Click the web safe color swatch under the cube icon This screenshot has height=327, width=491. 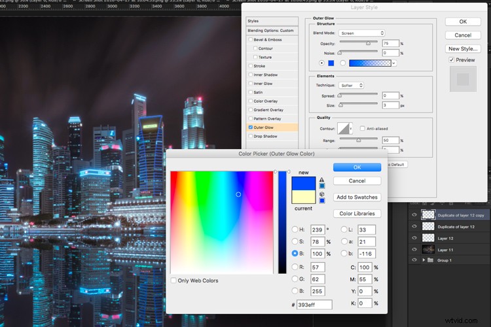point(321,201)
